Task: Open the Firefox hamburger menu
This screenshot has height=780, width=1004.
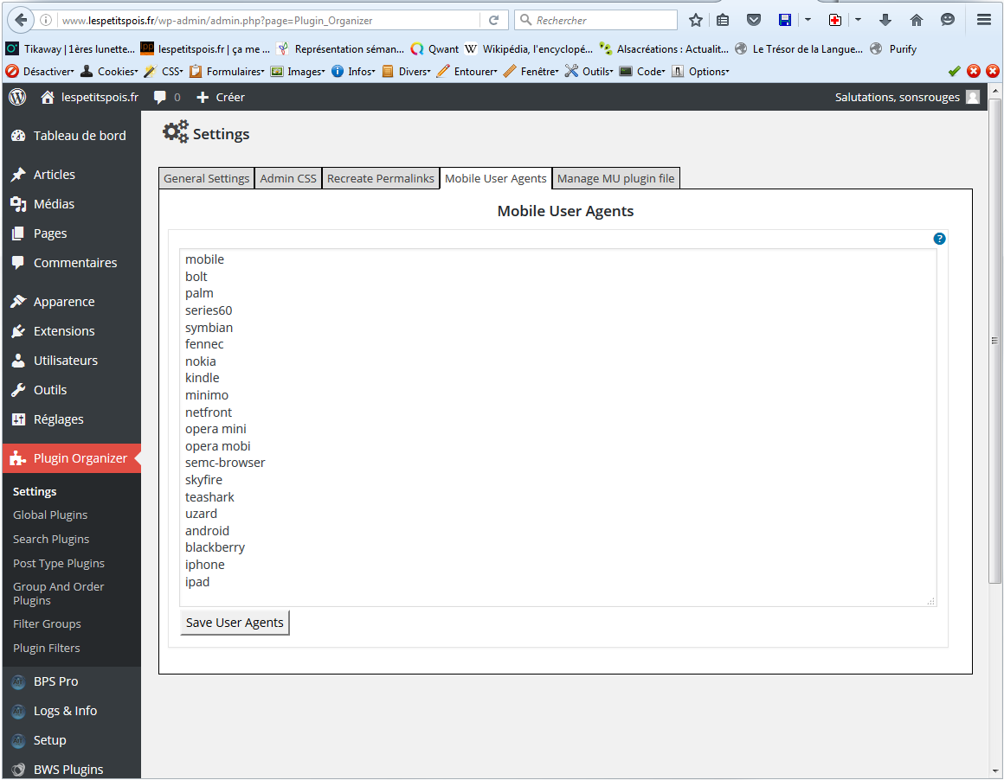Action: coord(984,20)
